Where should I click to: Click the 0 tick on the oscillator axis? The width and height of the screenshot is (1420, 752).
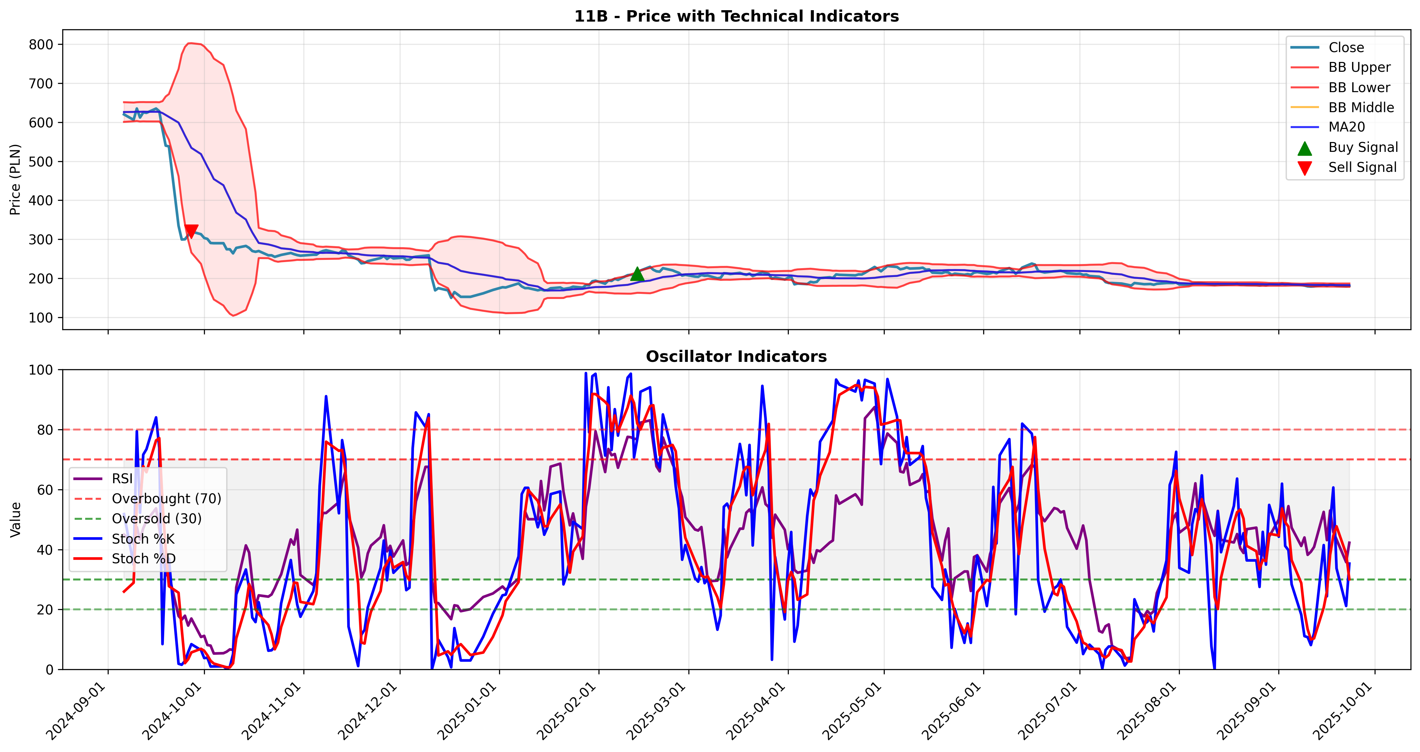(x=50, y=670)
